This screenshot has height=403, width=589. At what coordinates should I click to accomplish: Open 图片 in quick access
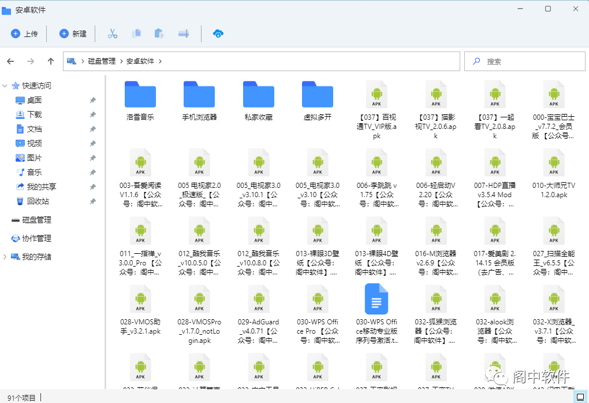[28, 158]
